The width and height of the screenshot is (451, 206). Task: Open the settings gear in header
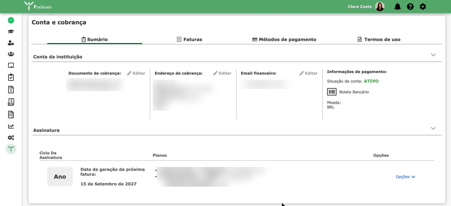point(423,7)
